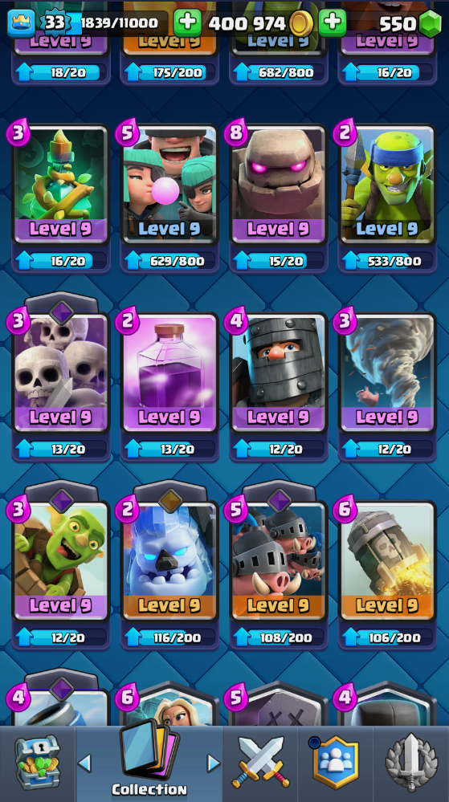Tap the green gem icon

(430, 23)
